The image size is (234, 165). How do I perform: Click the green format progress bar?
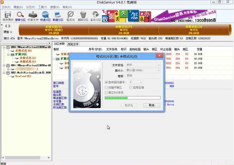click(x=133, y=98)
